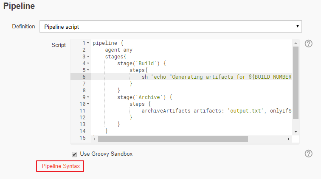Fold the Build stage at line 4

(88, 63)
